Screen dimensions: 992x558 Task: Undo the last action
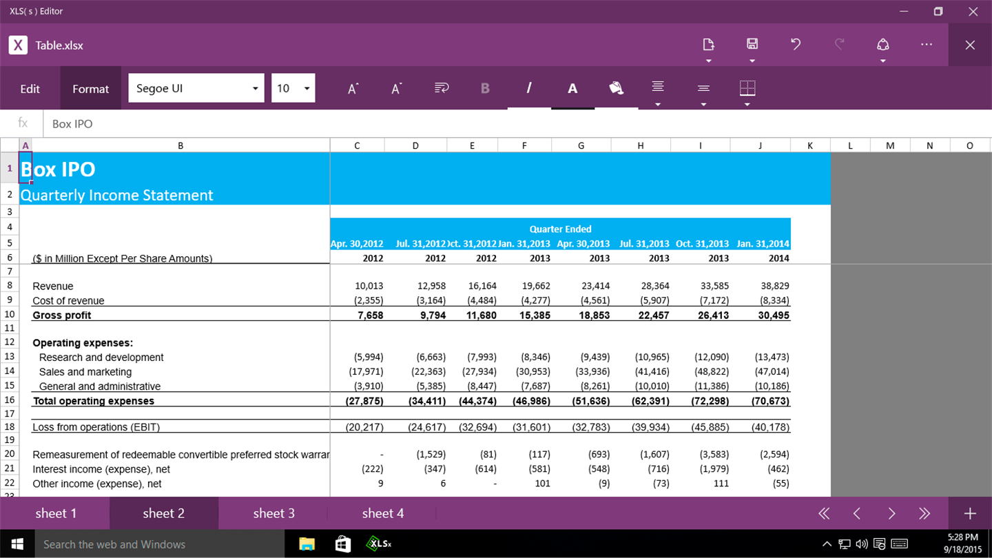(x=796, y=45)
